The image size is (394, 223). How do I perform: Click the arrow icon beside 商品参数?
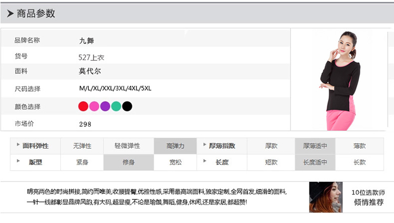tap(10, 14)
